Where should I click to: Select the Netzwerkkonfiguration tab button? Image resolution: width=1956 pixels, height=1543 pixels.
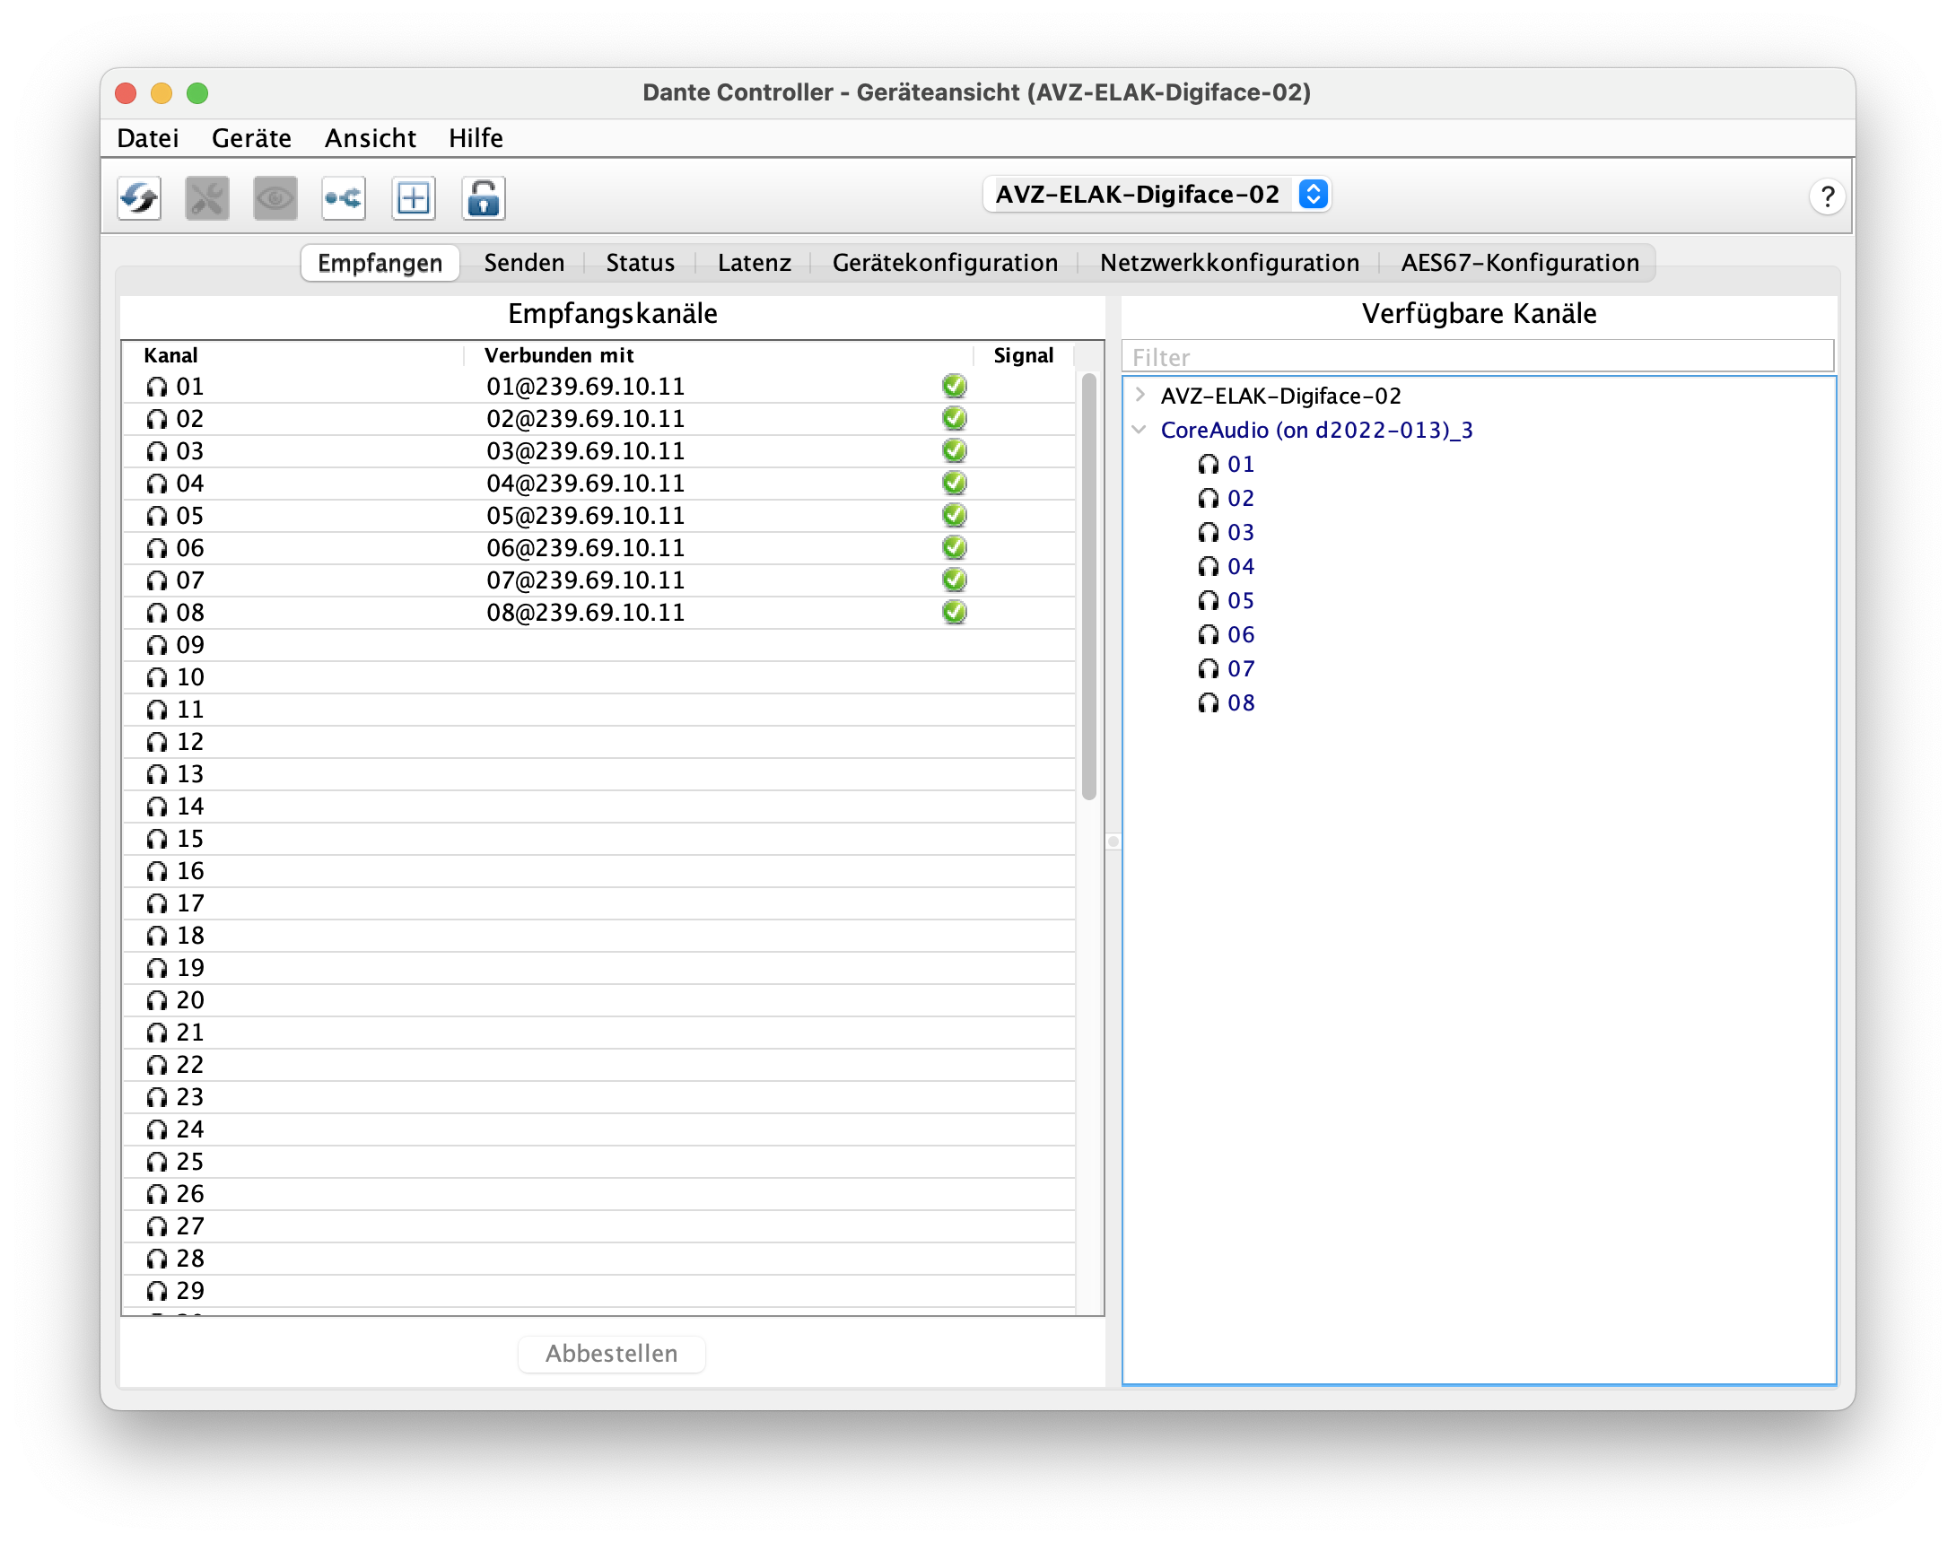click(1229, 262)
